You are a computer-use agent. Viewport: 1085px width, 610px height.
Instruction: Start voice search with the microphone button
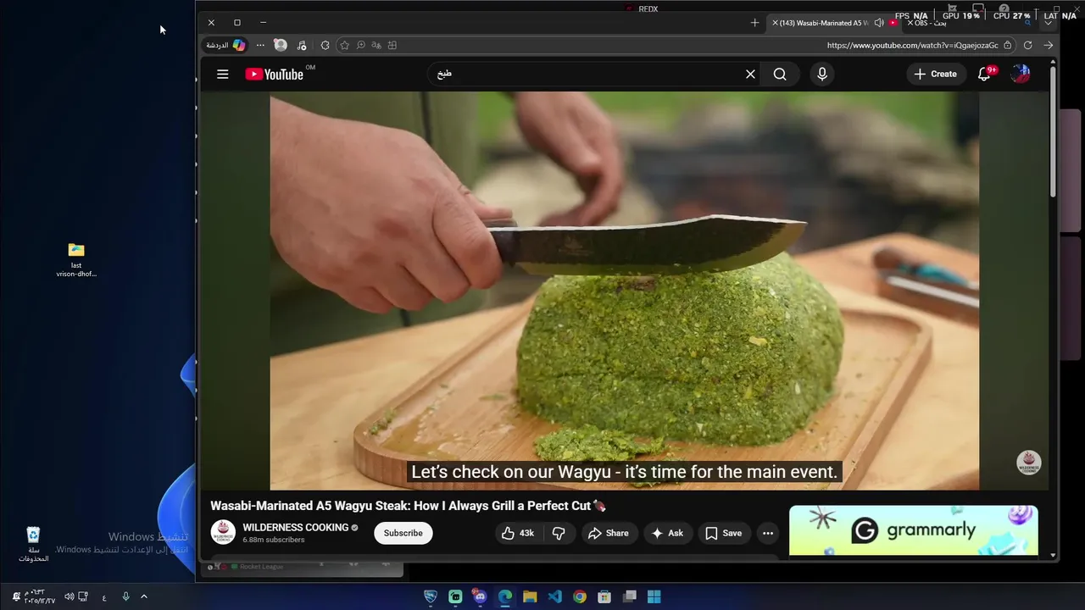821,75
